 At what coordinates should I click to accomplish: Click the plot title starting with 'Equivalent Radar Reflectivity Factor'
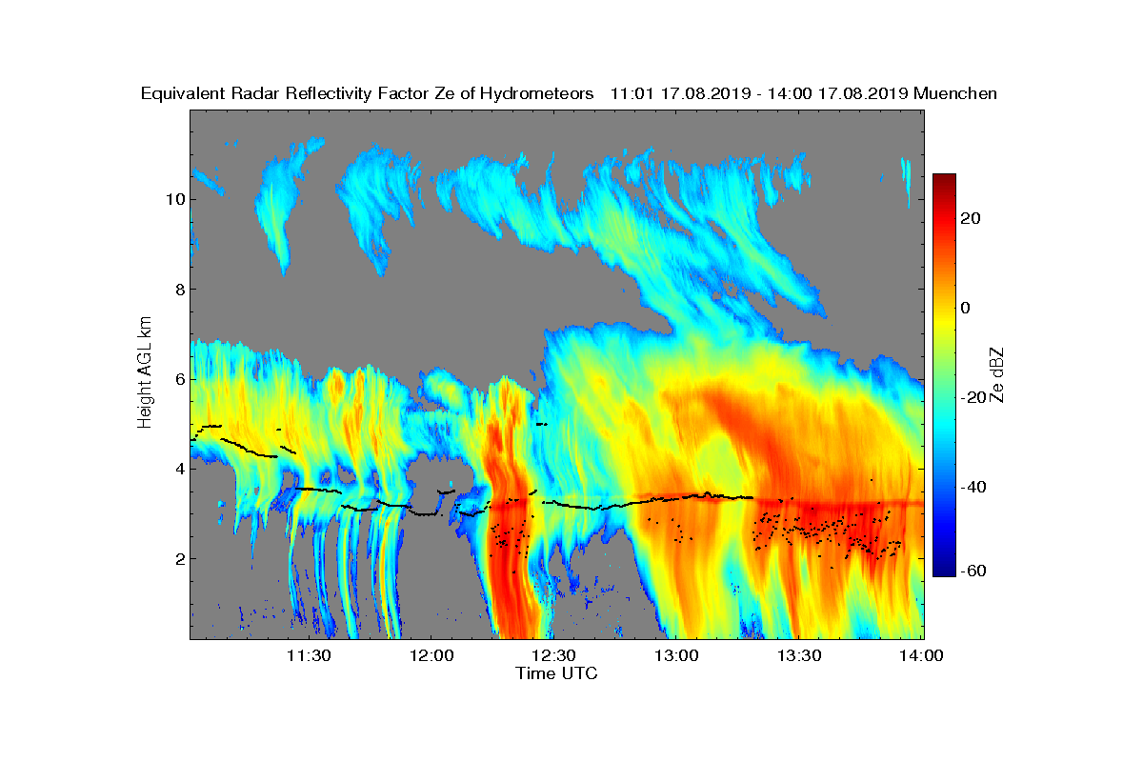[569, 93]
